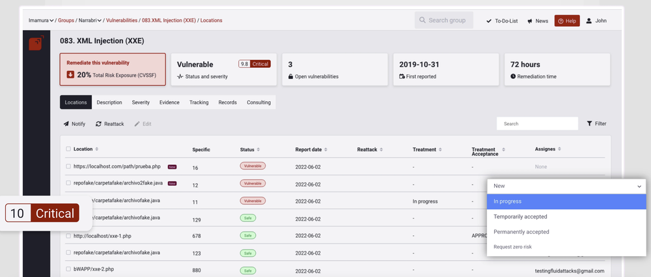Switch to the Description tab
This screenshot has width=651, height=277.
(x=109, y=102)
